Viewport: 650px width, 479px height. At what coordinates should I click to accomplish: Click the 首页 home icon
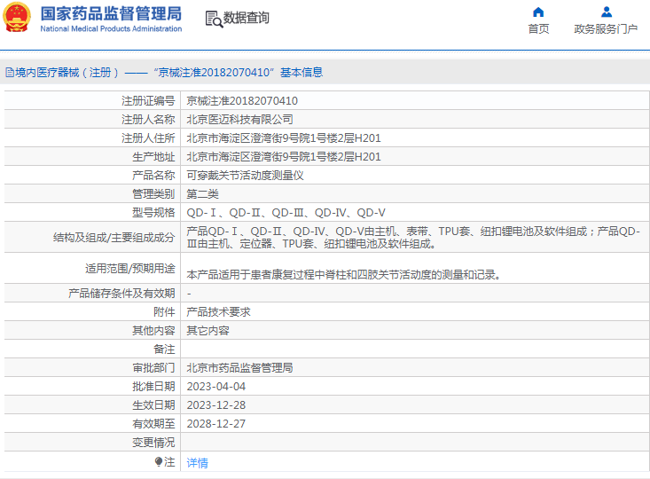[x=538, y=12]
